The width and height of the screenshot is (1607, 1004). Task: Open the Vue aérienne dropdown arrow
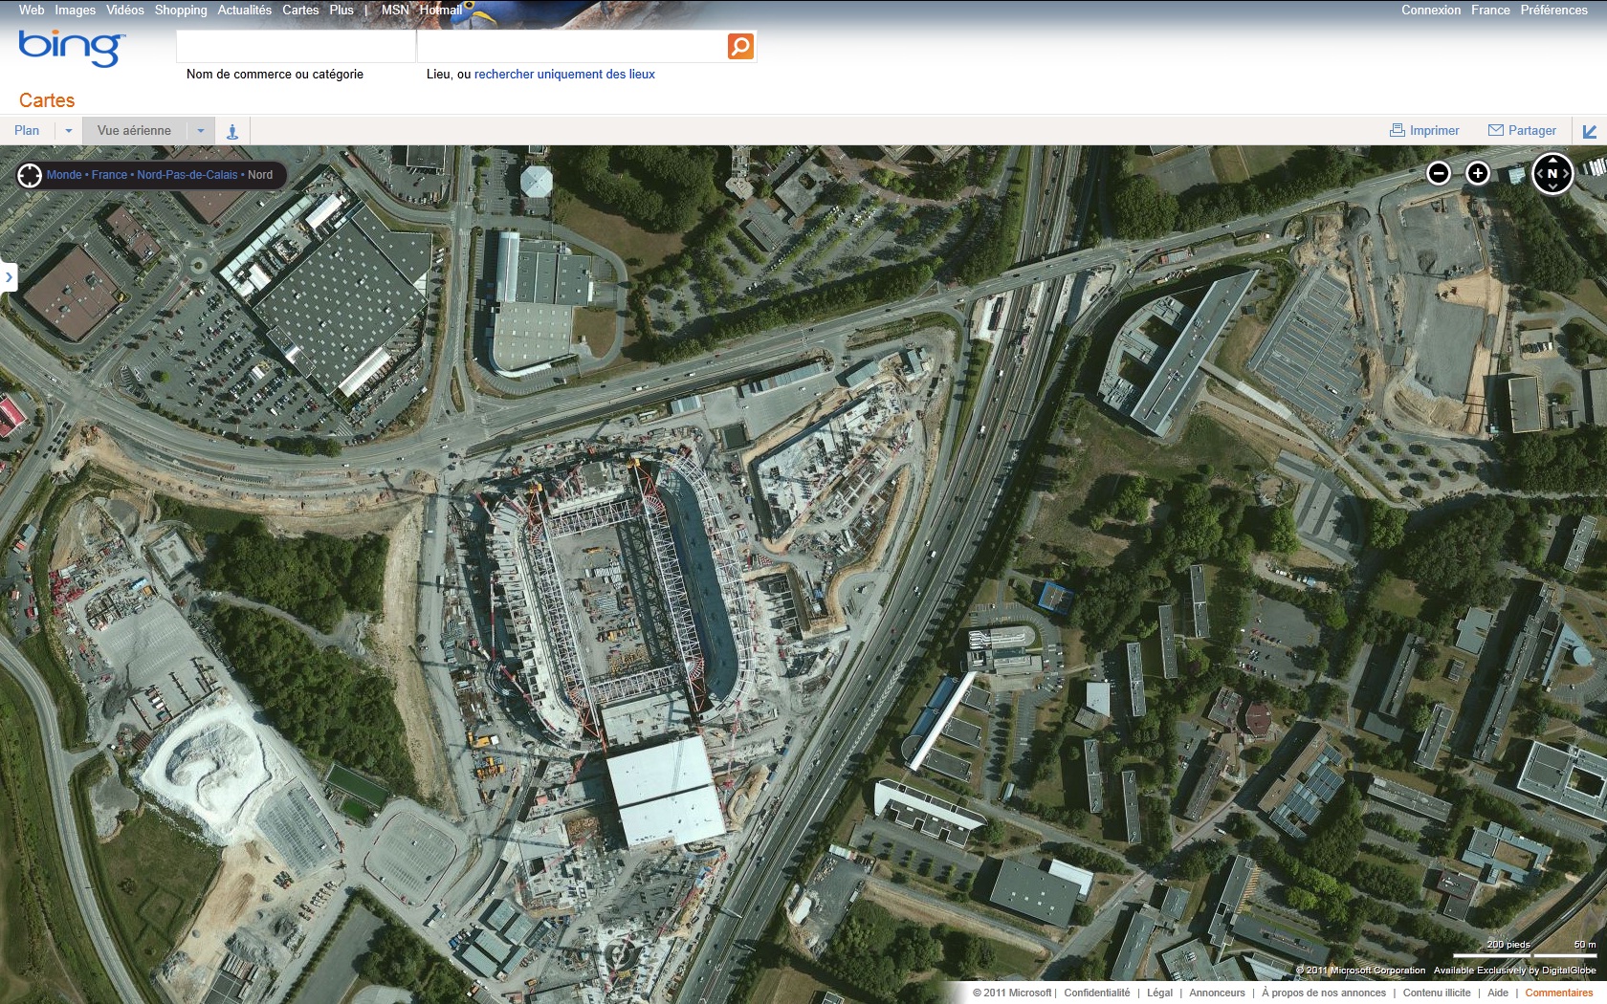tap(201, 131)
